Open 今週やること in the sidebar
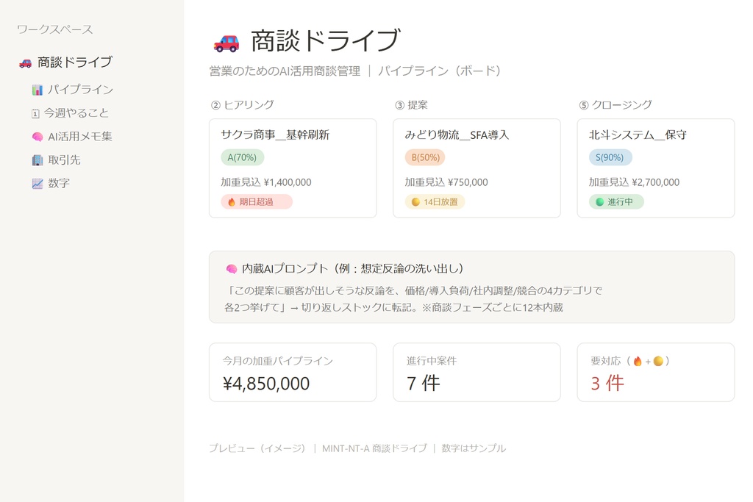This screenshot has height=502, width=753. (70, 113)
